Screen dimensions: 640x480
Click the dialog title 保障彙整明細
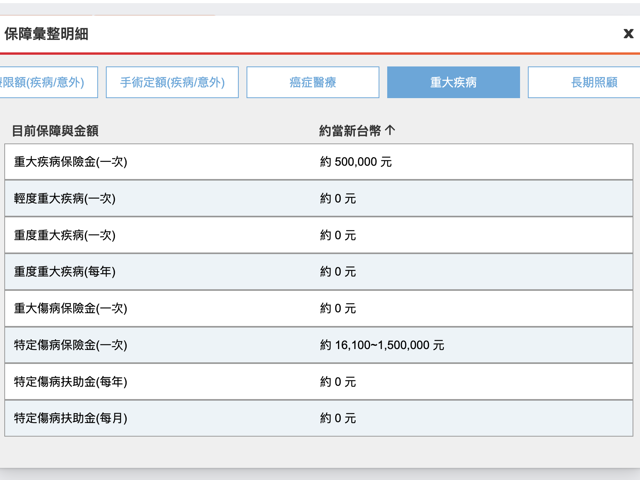tap(46, 34)
